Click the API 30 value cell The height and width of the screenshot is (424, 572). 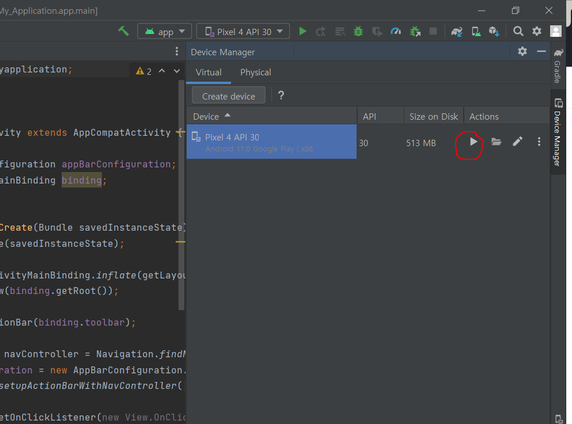point(363,143)
